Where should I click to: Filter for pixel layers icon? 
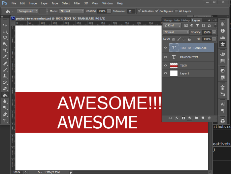pos(186,25)
